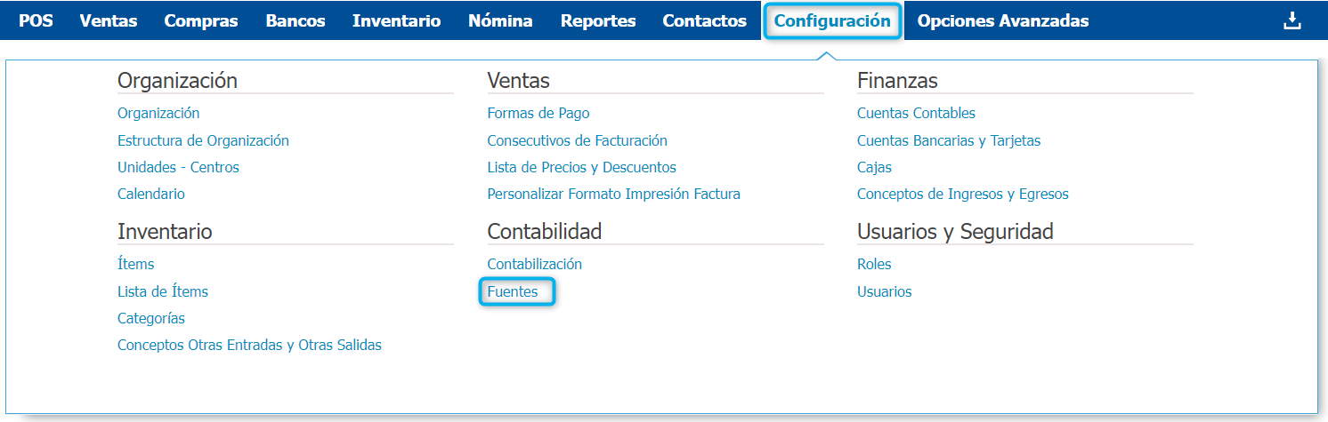
Task: Open the POS menu
Action: click(x=36, y=21)
